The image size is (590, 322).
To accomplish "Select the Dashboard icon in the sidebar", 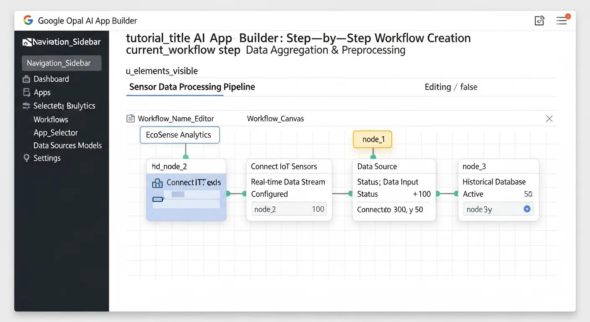I will (x=26, y=79).
